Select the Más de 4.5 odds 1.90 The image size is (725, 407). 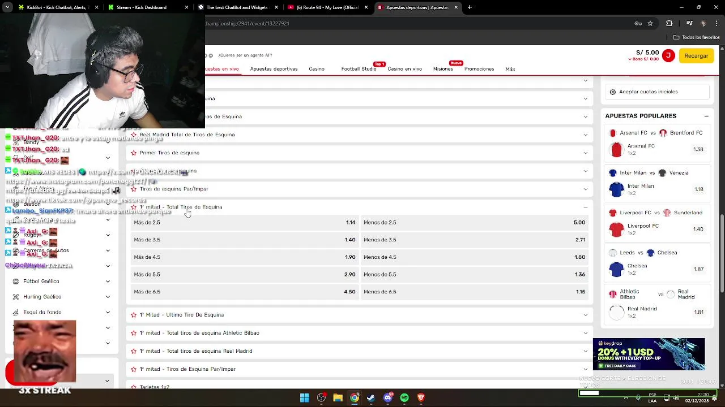tap(245, 257)
